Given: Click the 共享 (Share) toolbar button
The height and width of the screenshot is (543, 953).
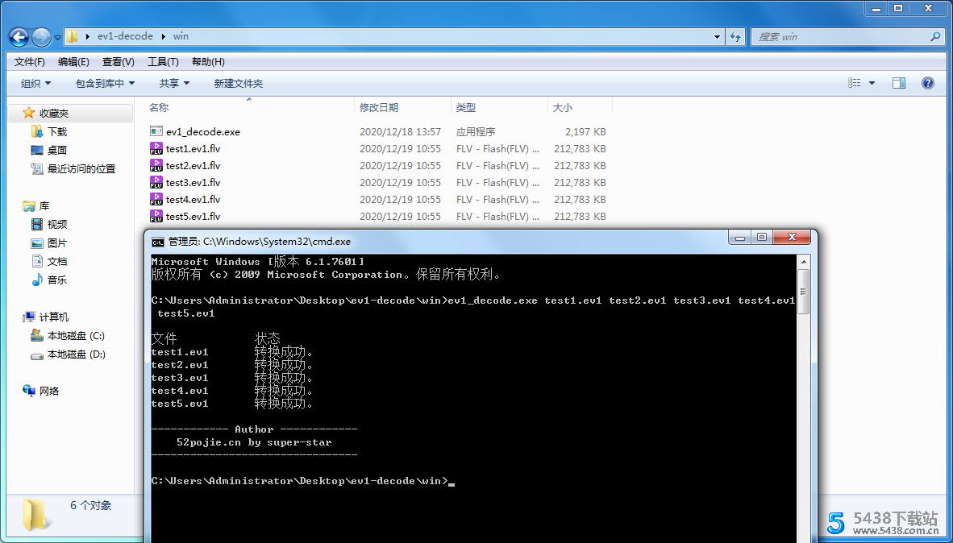Looking at the screenshot, I should (174, 83).
